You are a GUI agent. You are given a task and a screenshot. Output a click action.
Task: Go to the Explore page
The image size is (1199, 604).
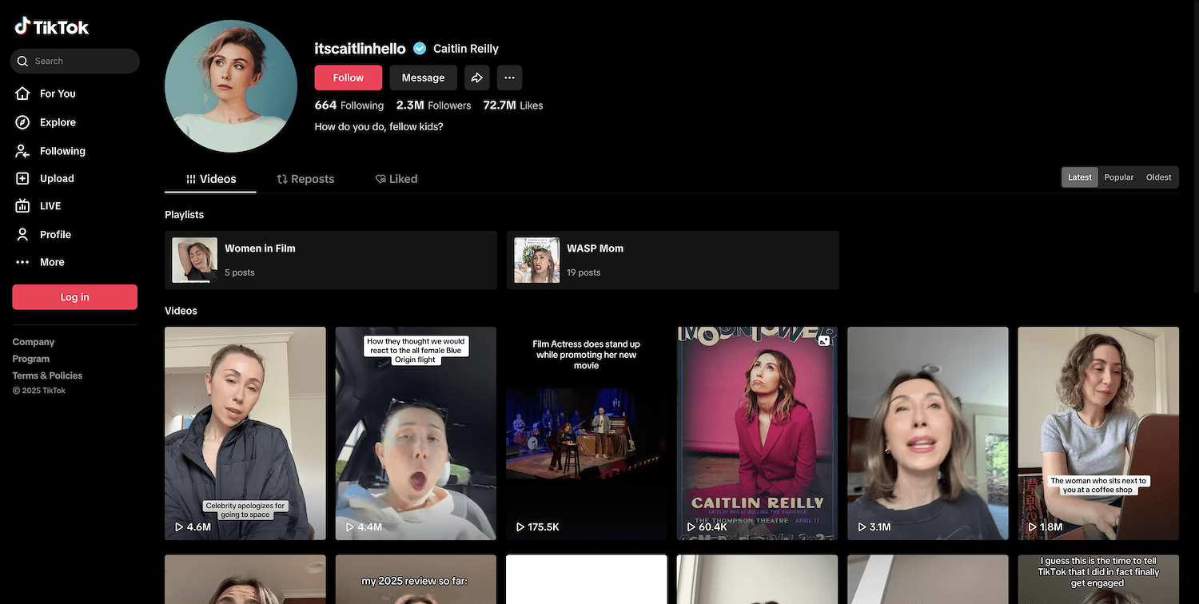57,122
